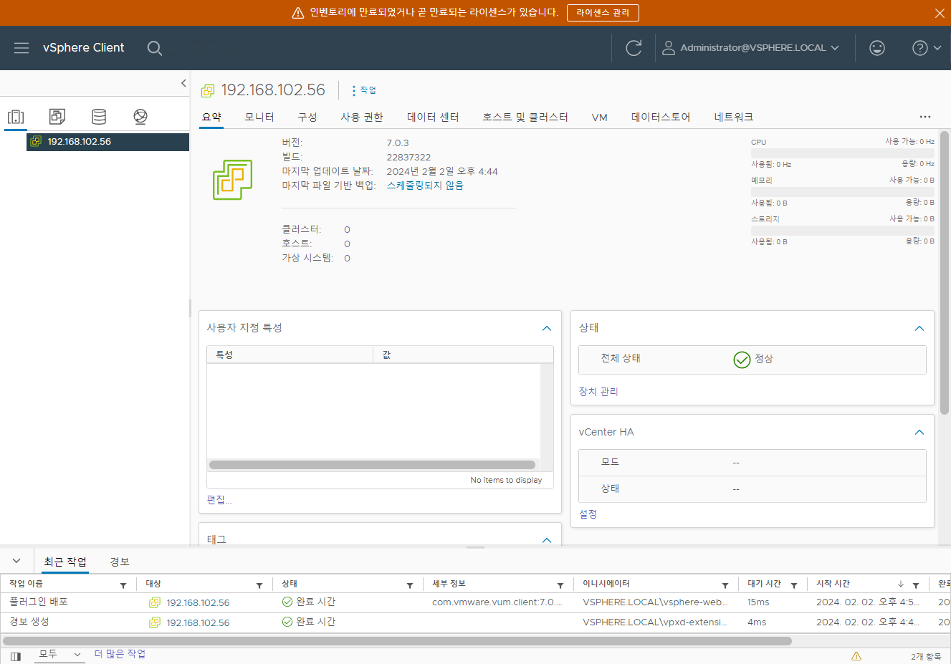Click vCenter icon next to 192.168.102.56 title
Viewport: 951px width, 664px height.
coord(208,90)
